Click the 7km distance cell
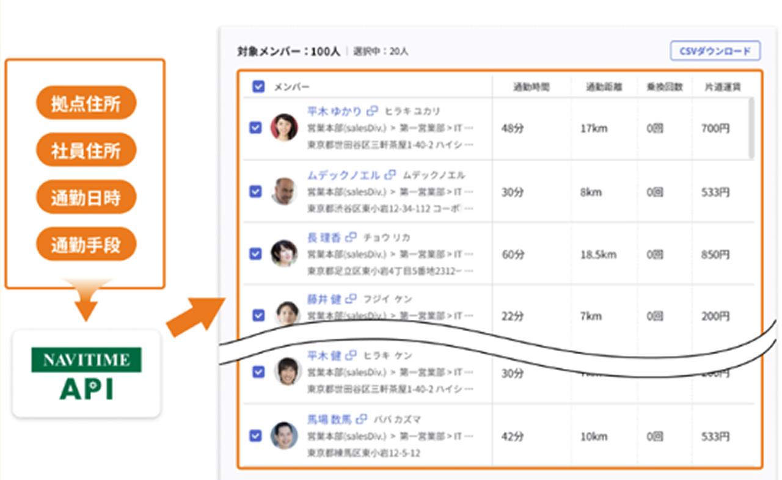 click(591, 316)
